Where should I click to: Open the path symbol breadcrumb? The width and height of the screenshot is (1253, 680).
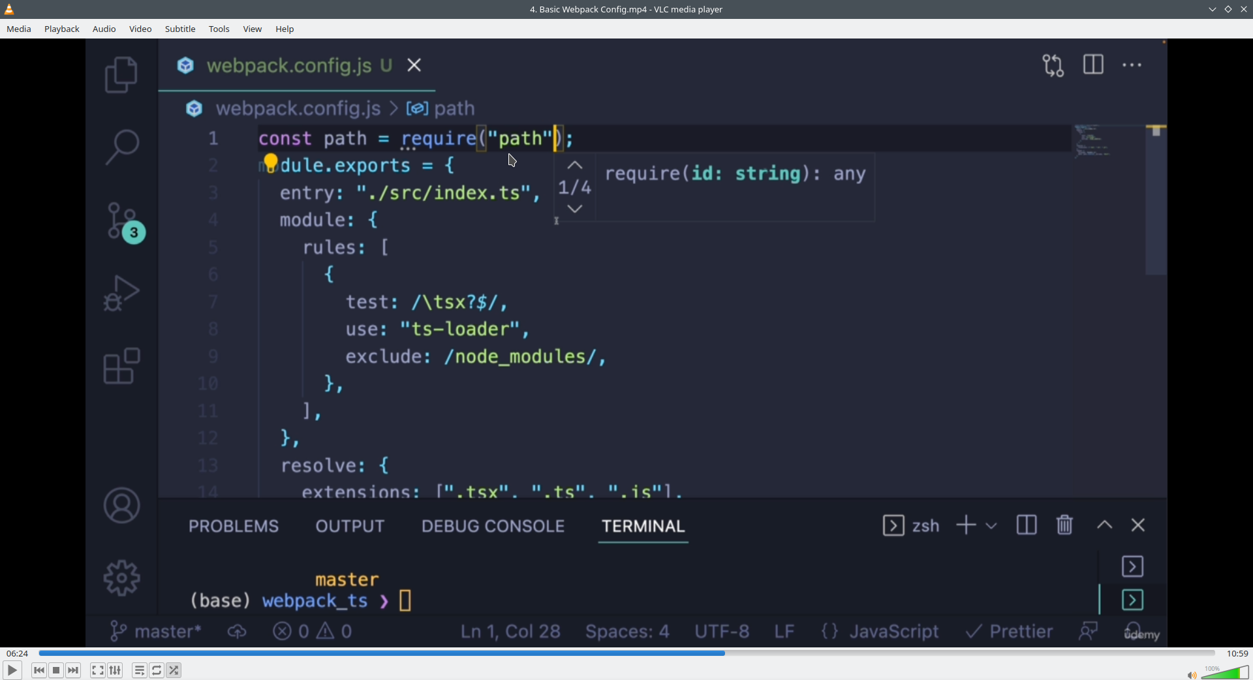(x=441, y=108)
